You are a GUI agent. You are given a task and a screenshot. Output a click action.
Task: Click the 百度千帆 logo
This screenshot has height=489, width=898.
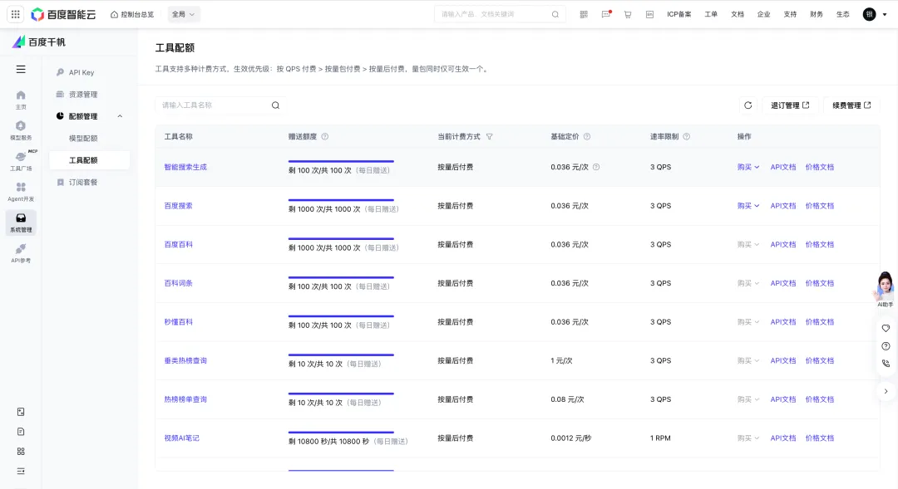[39, 42]
